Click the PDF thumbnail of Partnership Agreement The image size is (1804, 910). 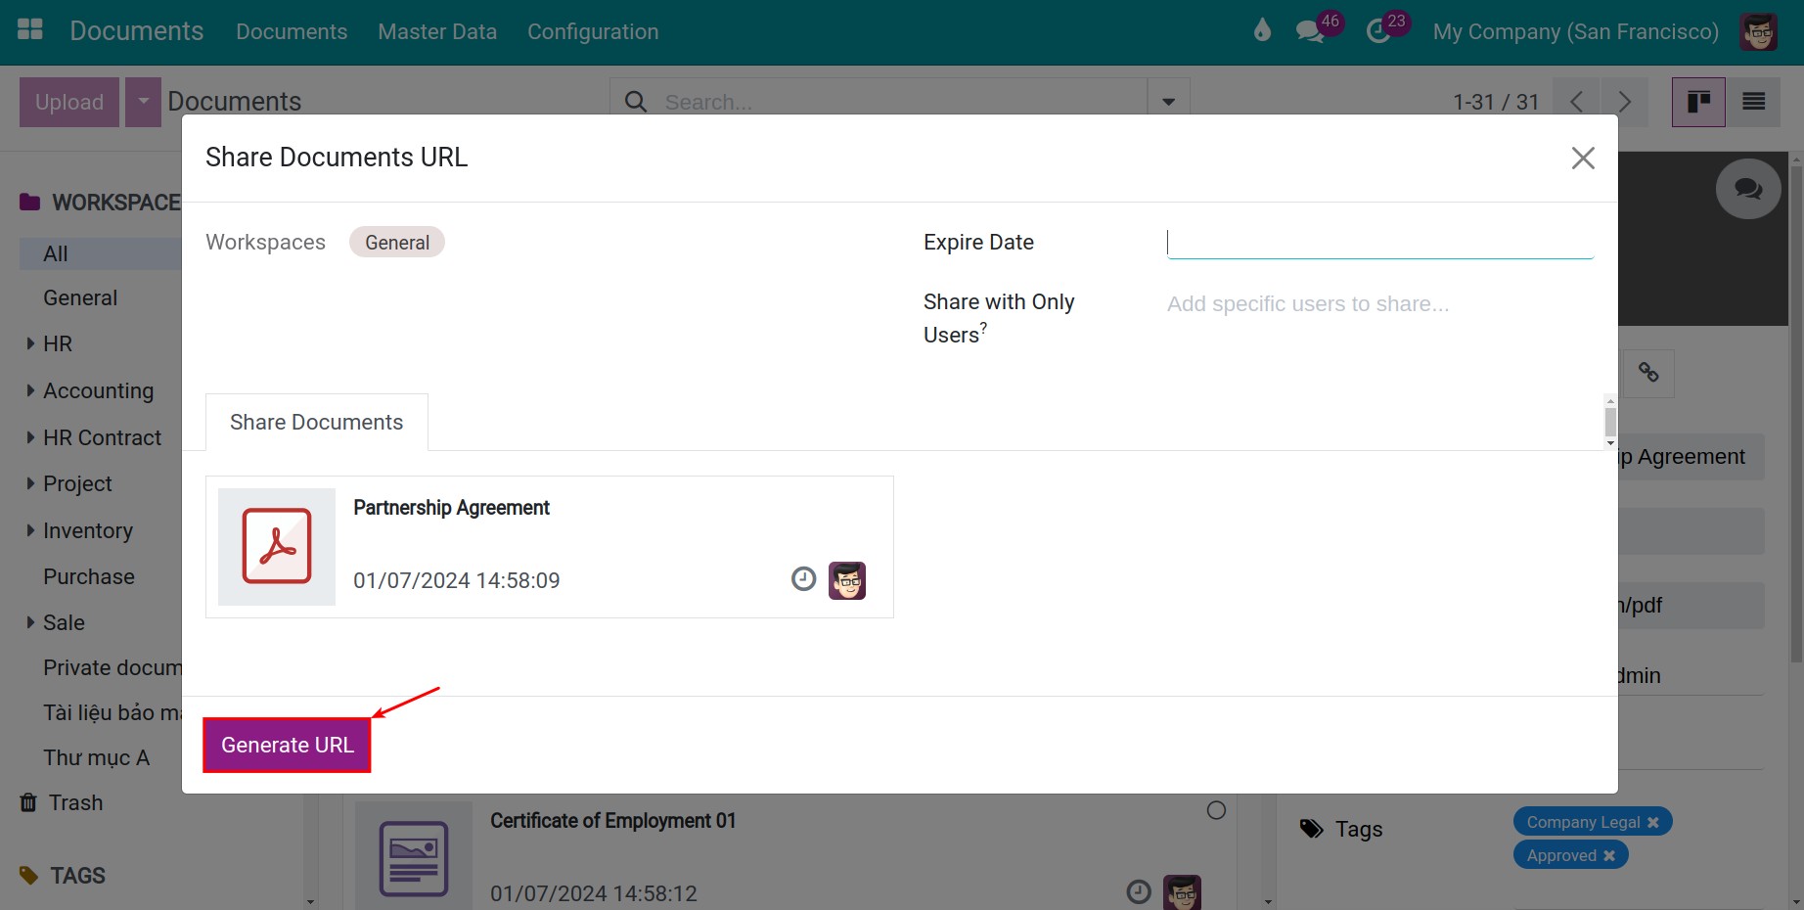click(x=277, y=546)
